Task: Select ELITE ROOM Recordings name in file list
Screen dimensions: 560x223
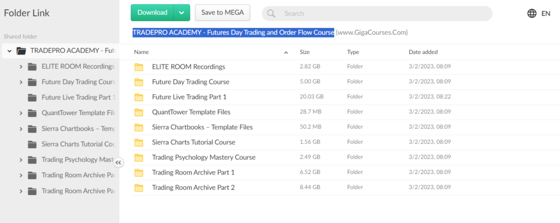Action: [x=189, y=67]
